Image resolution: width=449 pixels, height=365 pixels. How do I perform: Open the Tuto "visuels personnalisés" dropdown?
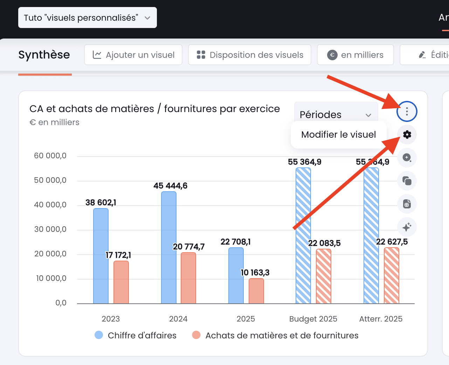[x=88, y=18]
